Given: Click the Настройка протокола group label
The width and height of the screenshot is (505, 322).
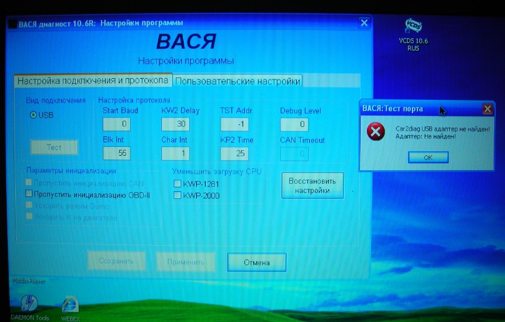Looking at the screenshot, I should coord(134,100).
